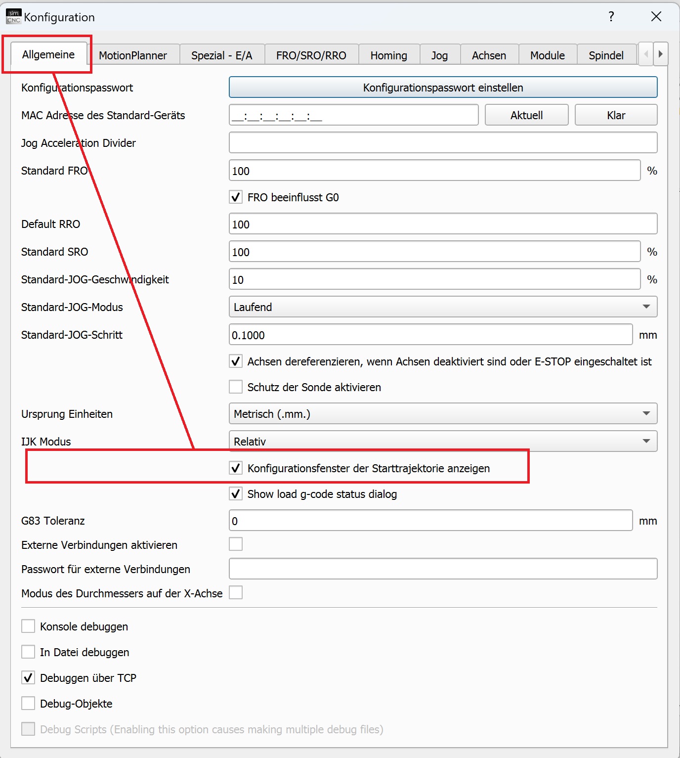This screenshot has height=758, width=680.
Task: Click the simCNC application icon in title bar
Action: tap(13, 16)
